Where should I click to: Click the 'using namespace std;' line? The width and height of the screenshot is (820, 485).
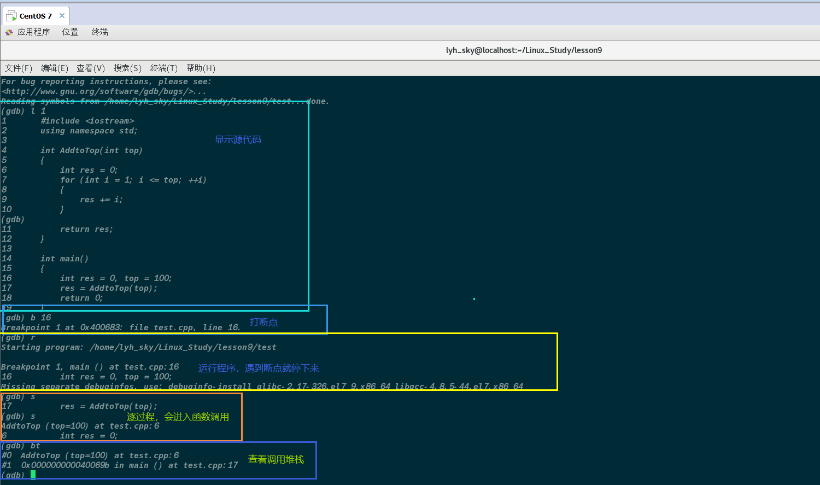(89, 131)
